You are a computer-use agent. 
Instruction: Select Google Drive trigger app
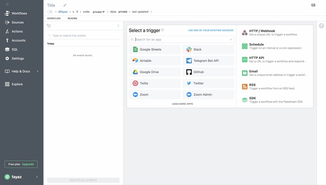tap(155, 72)
